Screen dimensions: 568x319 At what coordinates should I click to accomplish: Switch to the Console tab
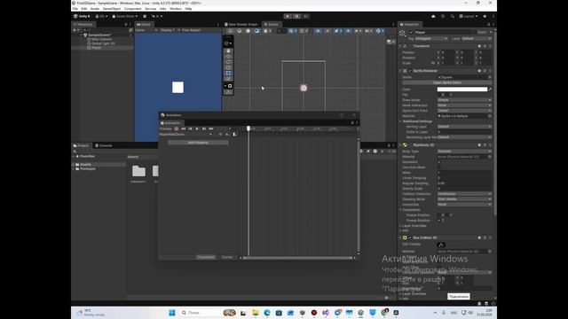click(104, 145)
